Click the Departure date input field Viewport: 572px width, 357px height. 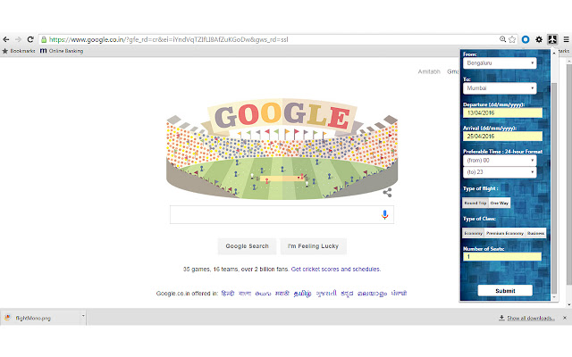pos(502,113)
